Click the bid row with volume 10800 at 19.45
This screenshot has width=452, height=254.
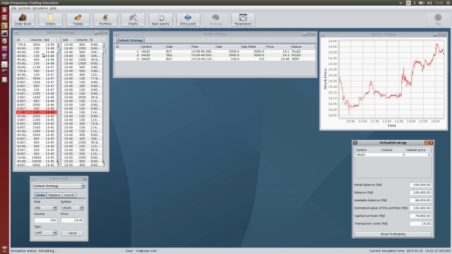pyautogui.click(x=36, y=158)
